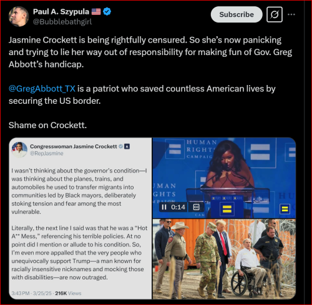
Task: Open Paul A. Szypula's profile picture
Action: (x=19, y=16)
